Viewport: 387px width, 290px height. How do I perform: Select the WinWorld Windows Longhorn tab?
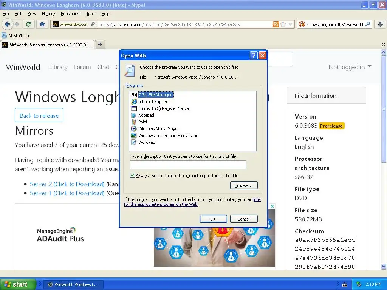click(x=47, y=45)
